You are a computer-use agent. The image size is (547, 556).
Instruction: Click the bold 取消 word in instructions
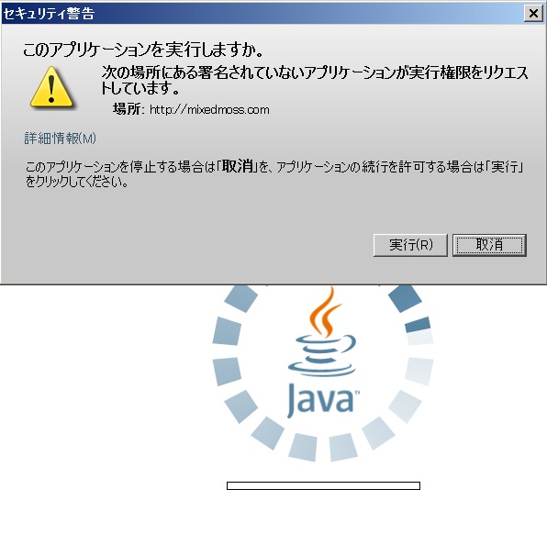[237, 166]
